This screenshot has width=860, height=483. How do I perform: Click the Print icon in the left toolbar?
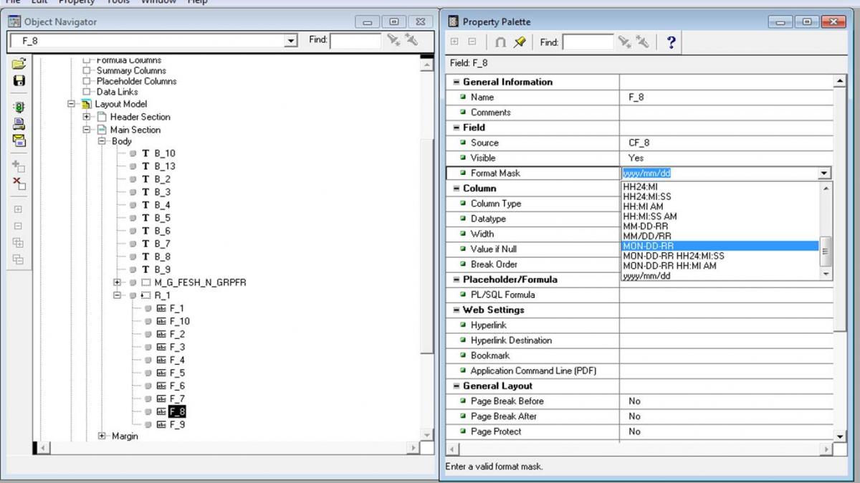[x=19, y=124]
